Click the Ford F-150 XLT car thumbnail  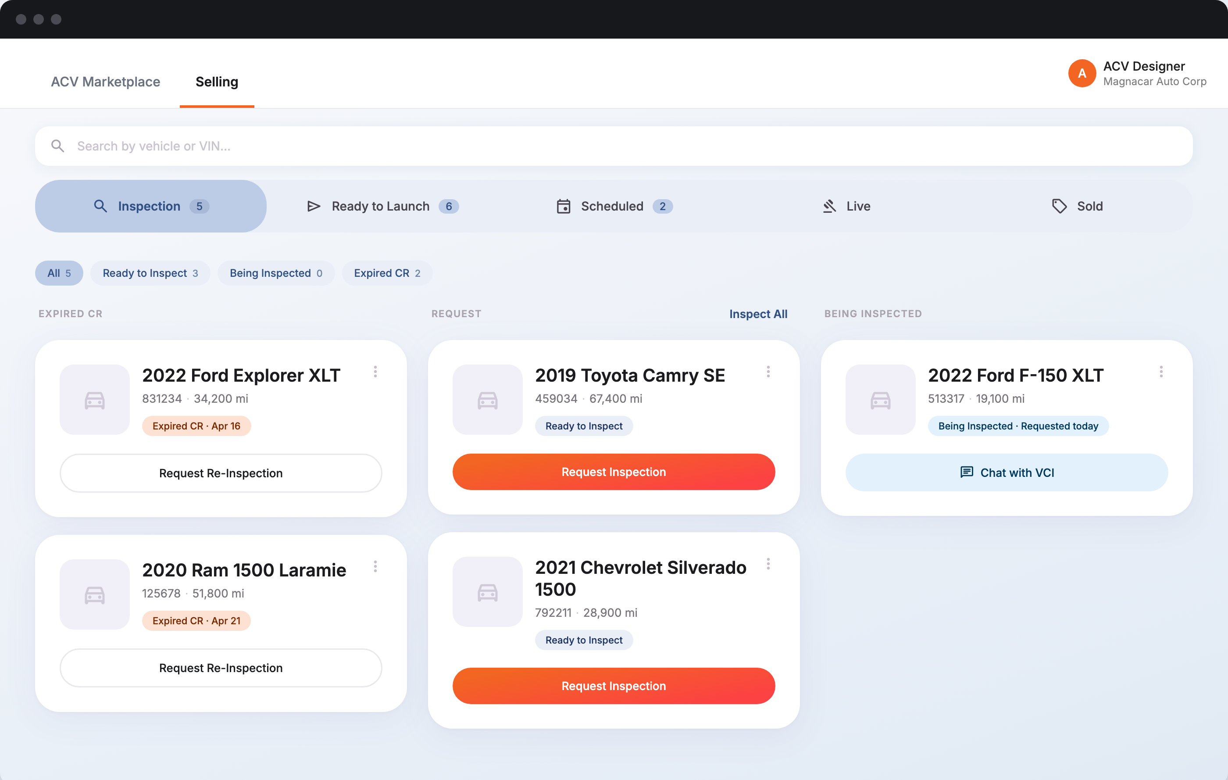coord(881,400)
